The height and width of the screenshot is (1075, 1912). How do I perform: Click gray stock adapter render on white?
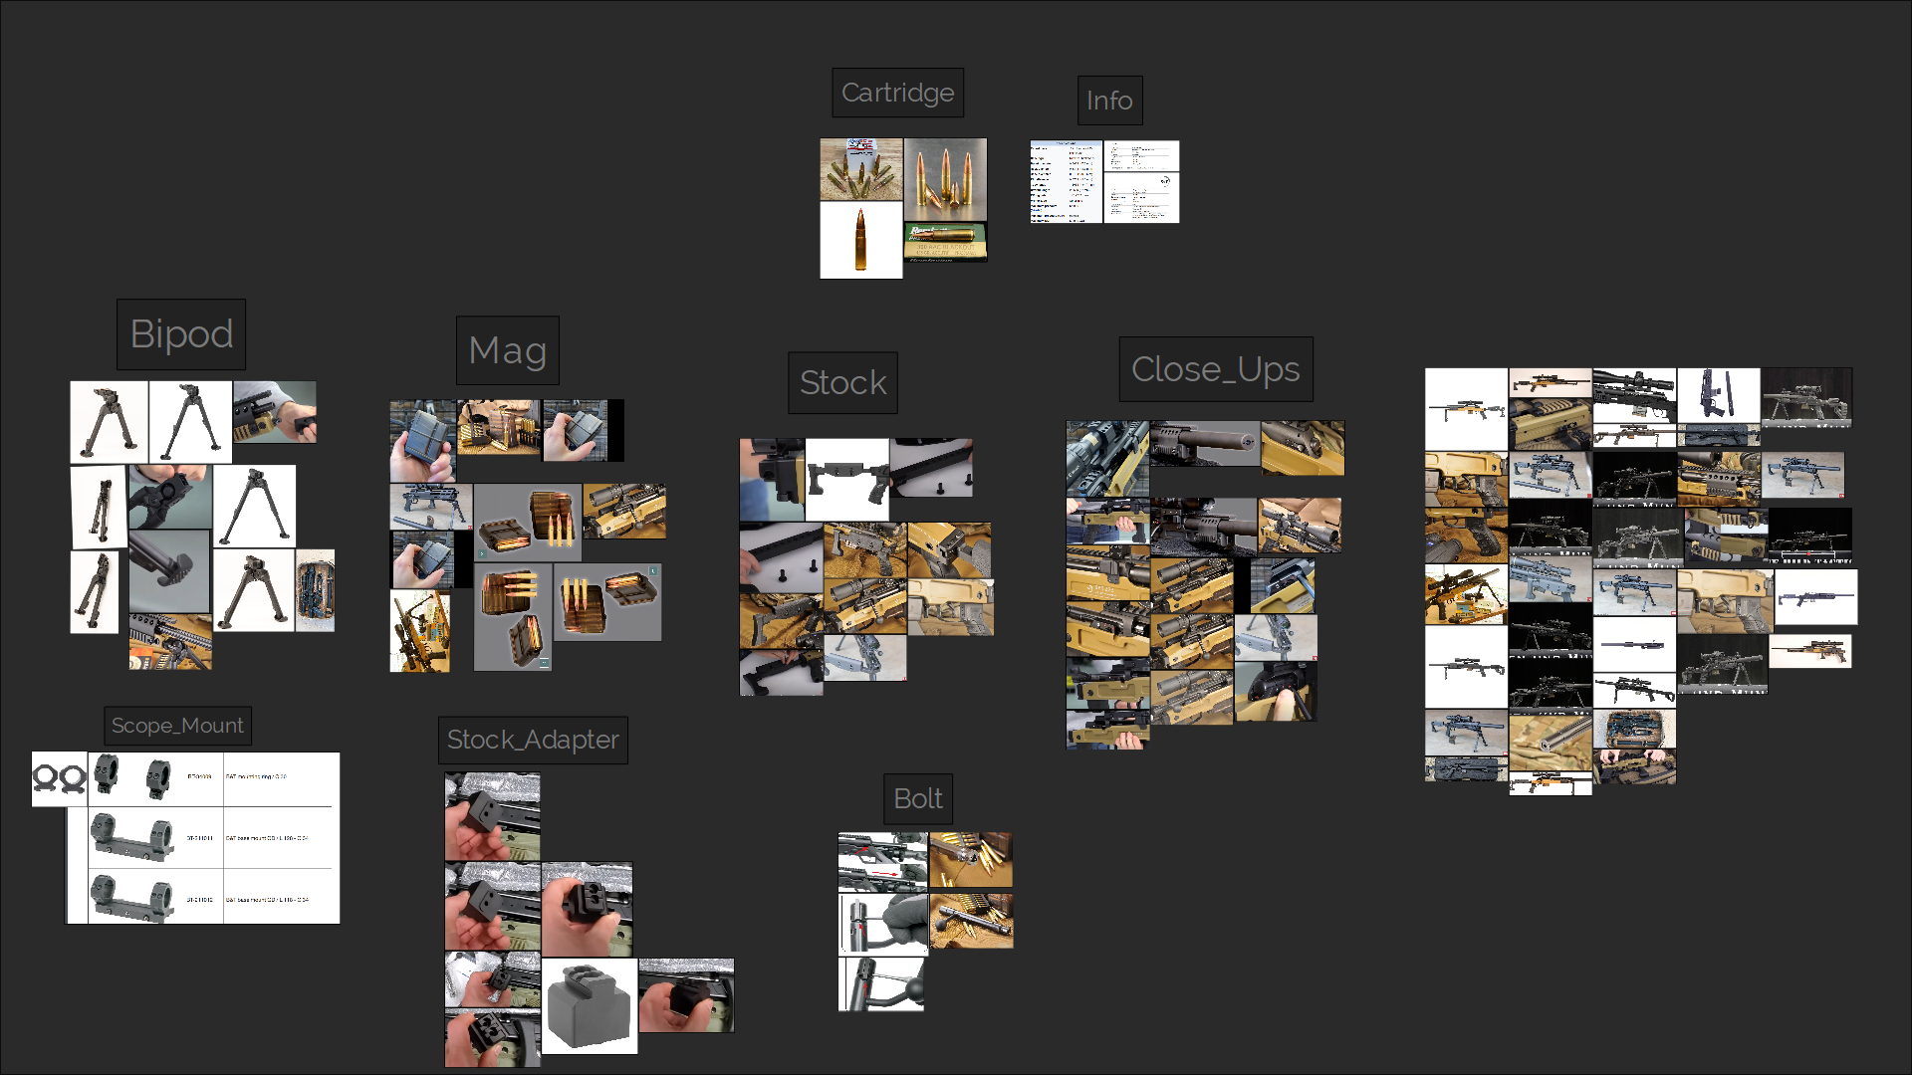click(589, 1005)
